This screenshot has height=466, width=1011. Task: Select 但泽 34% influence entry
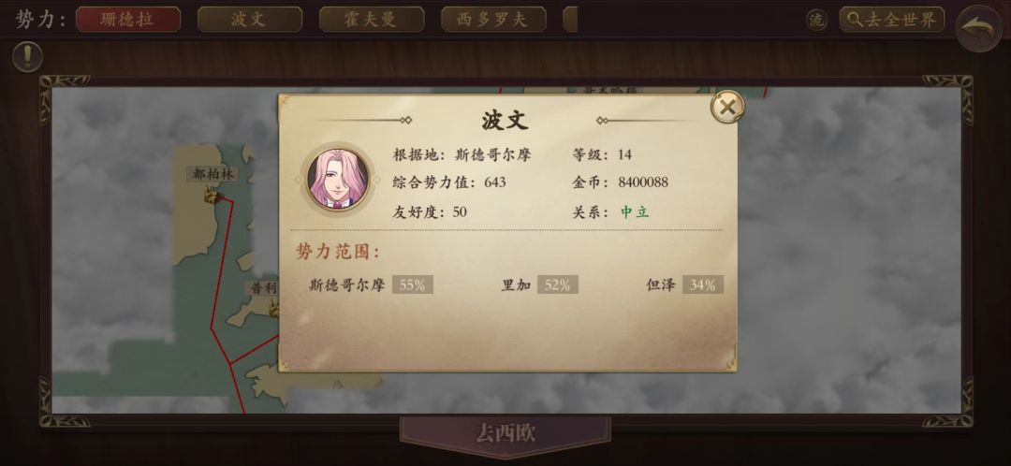(x=684, y=284)
